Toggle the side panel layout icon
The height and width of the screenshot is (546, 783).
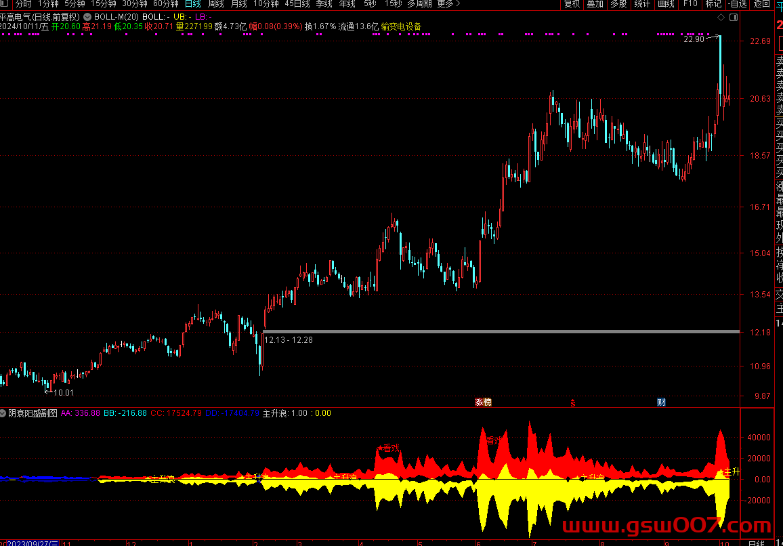click(x=734, y=18)
